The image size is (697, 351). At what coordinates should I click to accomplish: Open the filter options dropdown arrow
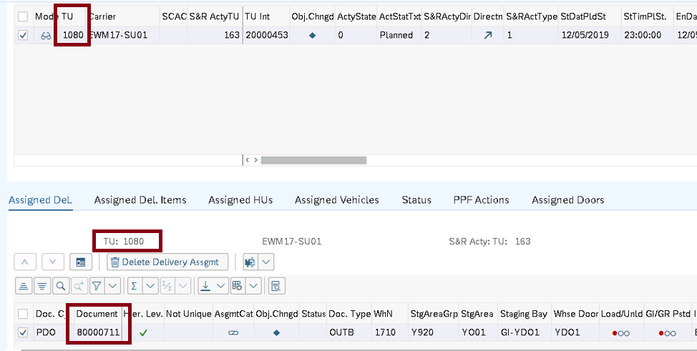113,286
